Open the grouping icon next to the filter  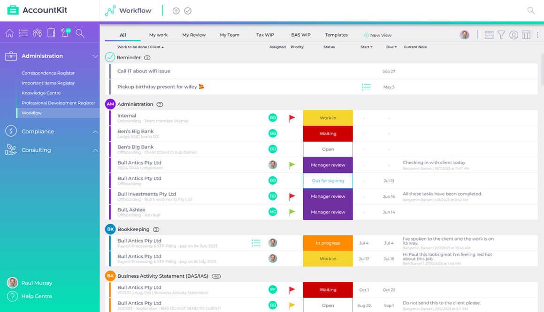tap(489, 34)
